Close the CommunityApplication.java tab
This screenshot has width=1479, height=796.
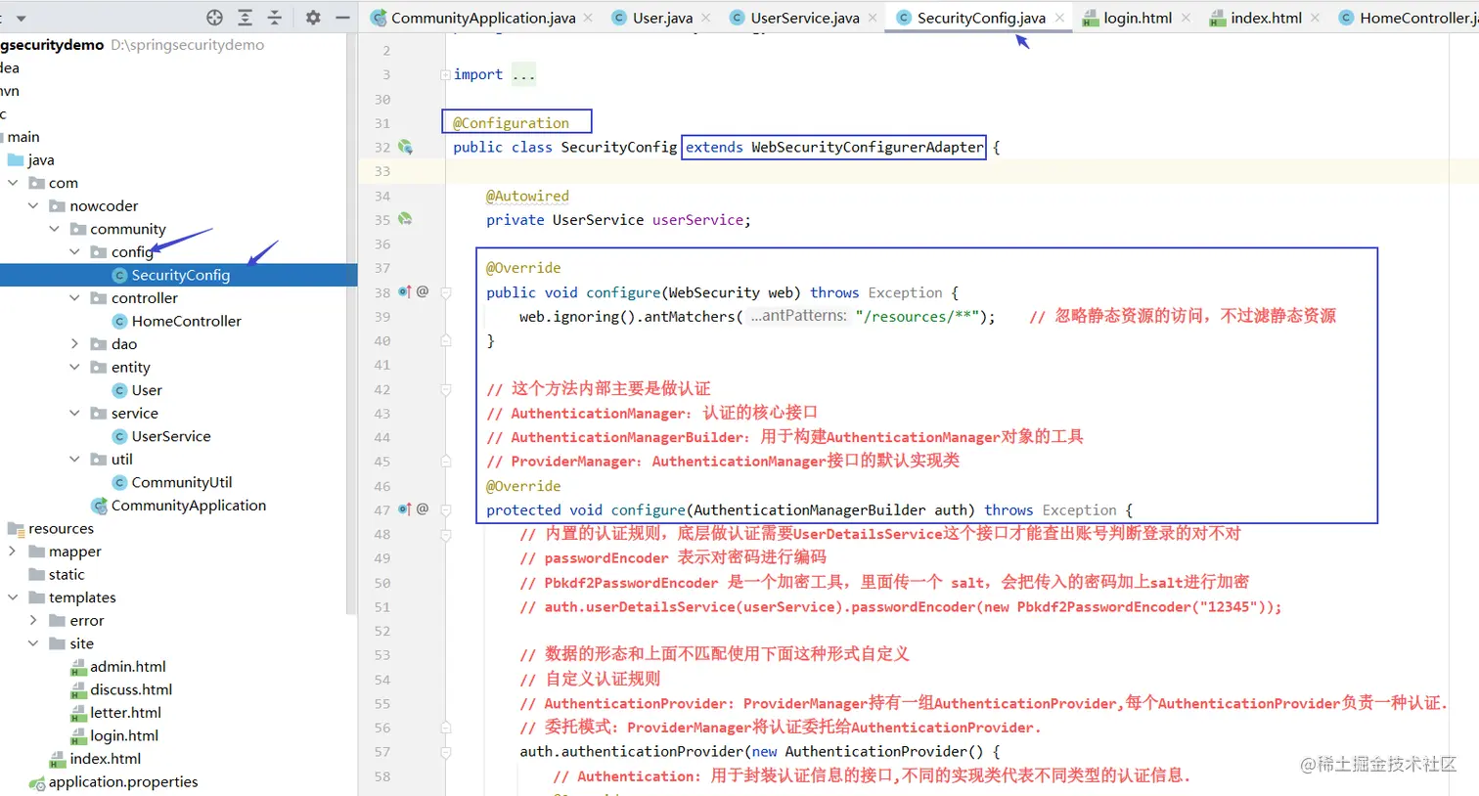pyautogui.click(x=588, y=18)
